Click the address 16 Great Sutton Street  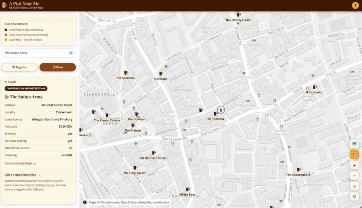(x=57, y=105)
